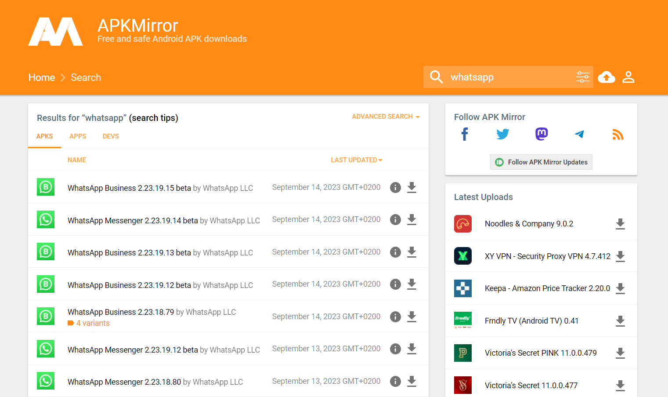Open Keepa - Amazon Price Tracker link
Image resolution: width=668 pixels, height=397 pixels.
[x=547, y=288]
